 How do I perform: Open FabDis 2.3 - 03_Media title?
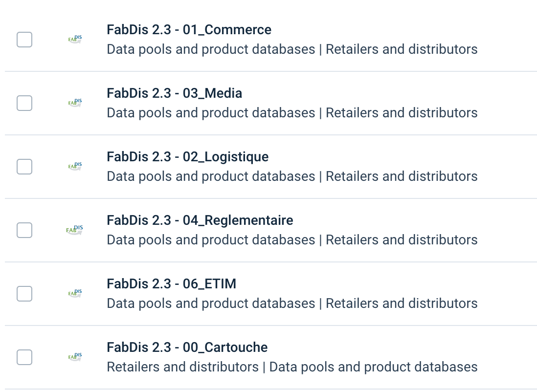point(174,93)
